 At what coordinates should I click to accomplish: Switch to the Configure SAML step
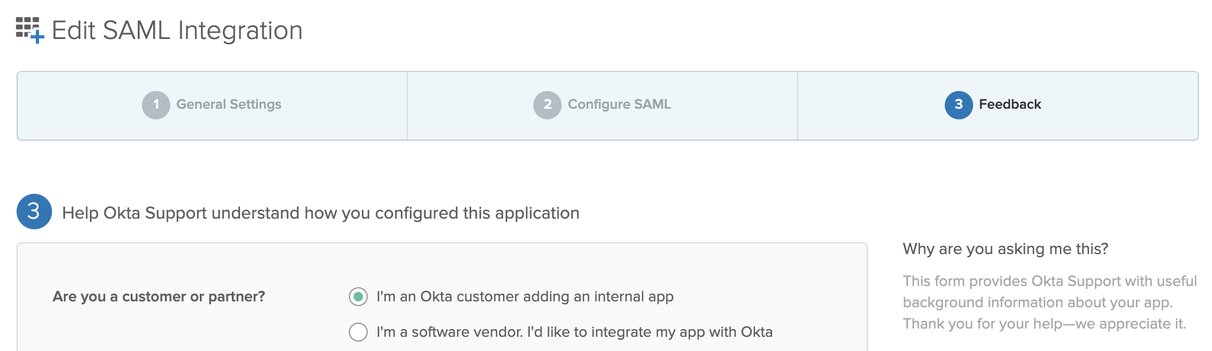602,105
